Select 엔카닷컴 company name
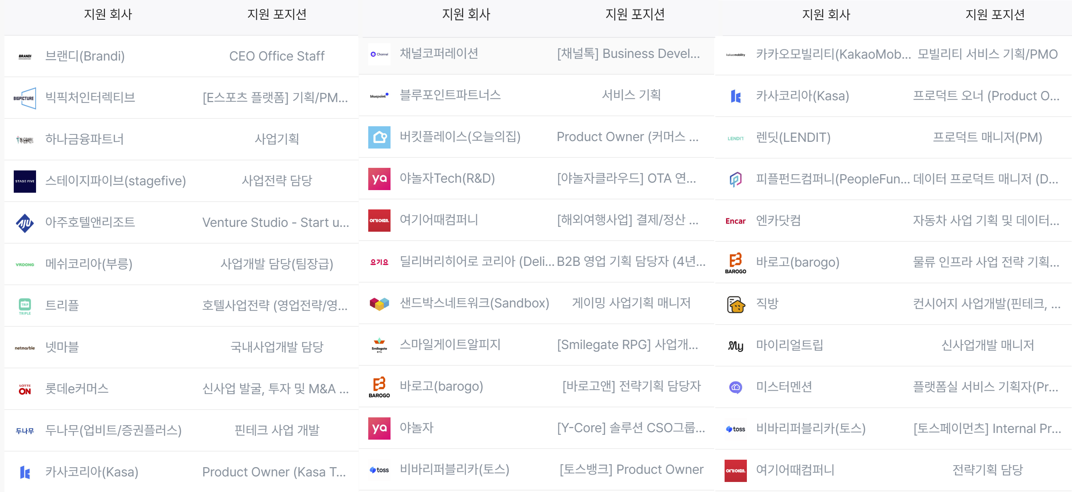 778,221
